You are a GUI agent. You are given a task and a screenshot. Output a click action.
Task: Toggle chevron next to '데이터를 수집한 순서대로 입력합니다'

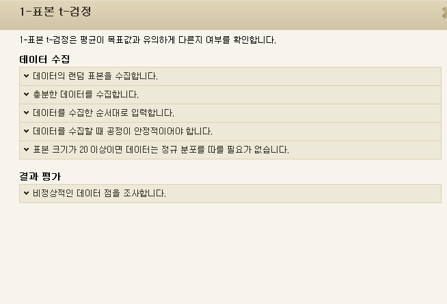point(26,112)
